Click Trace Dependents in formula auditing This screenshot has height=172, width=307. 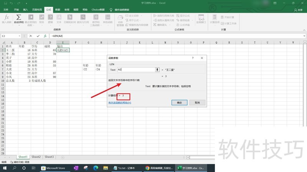(164, 20)
